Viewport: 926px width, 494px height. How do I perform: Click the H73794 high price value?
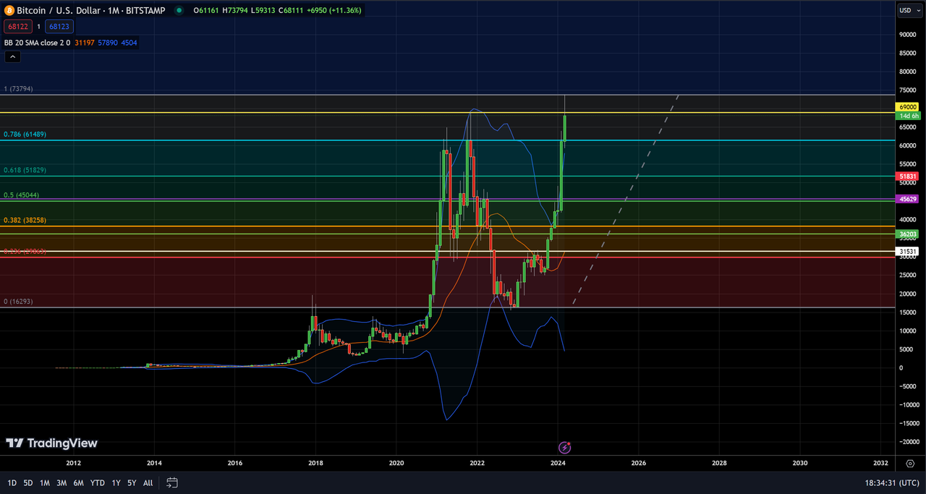tap(236, 11)
